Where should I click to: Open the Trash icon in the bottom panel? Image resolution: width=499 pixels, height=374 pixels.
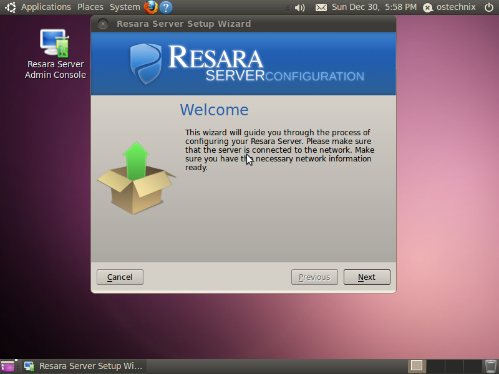490,367
